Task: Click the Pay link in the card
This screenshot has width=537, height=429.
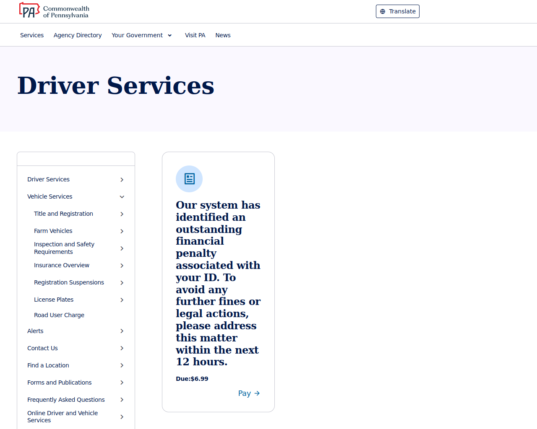Action: (249, 393)
